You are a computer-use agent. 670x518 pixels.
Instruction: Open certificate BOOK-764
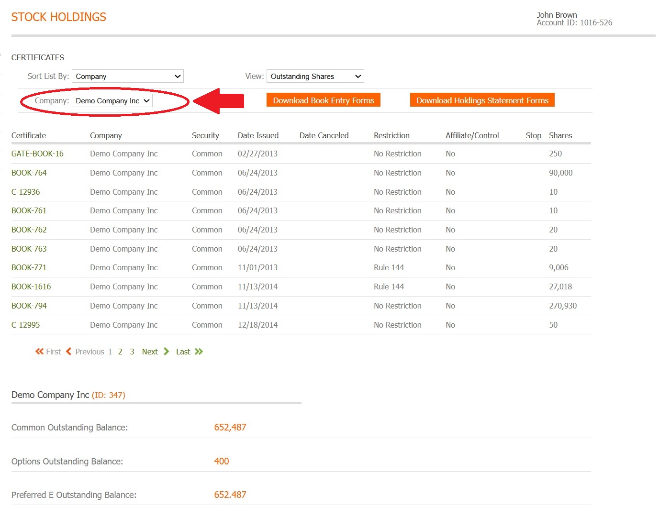pos(29,173)
